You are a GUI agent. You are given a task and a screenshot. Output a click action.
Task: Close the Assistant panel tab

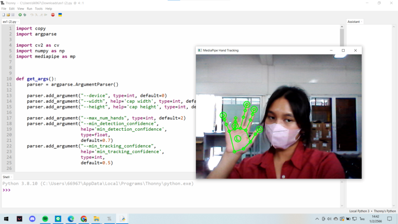[x=361, y=22]
